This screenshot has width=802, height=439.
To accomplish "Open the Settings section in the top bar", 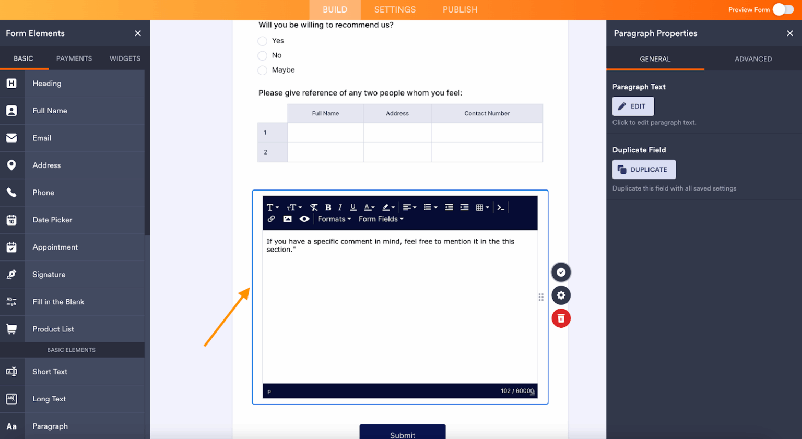I will (x=395, y=9).
